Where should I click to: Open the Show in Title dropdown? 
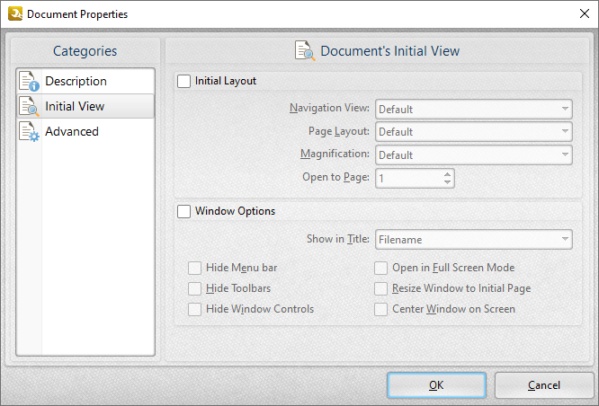pos(474,239)
